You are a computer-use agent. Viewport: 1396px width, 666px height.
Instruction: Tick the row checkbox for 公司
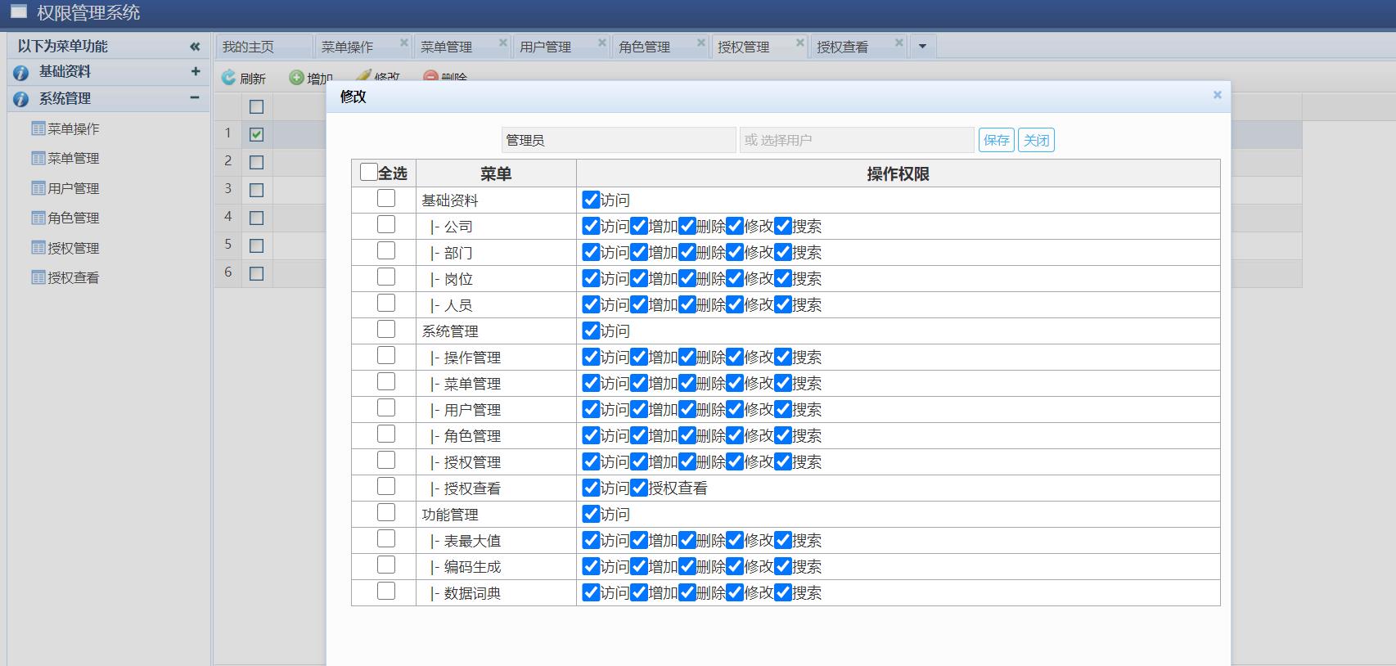click(x=386, y=224)
